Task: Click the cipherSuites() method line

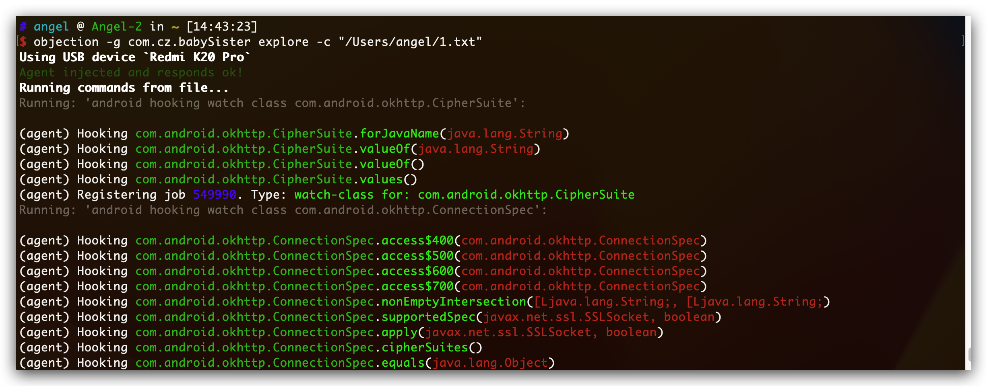Action: [251, 347]
